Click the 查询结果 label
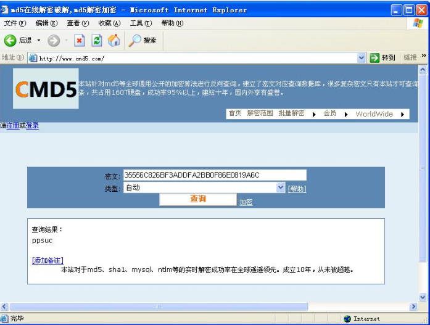430x325 pixels. [x=47, y=229]
